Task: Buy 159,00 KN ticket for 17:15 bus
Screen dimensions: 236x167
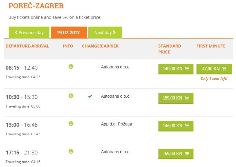Action: [176, 154]
